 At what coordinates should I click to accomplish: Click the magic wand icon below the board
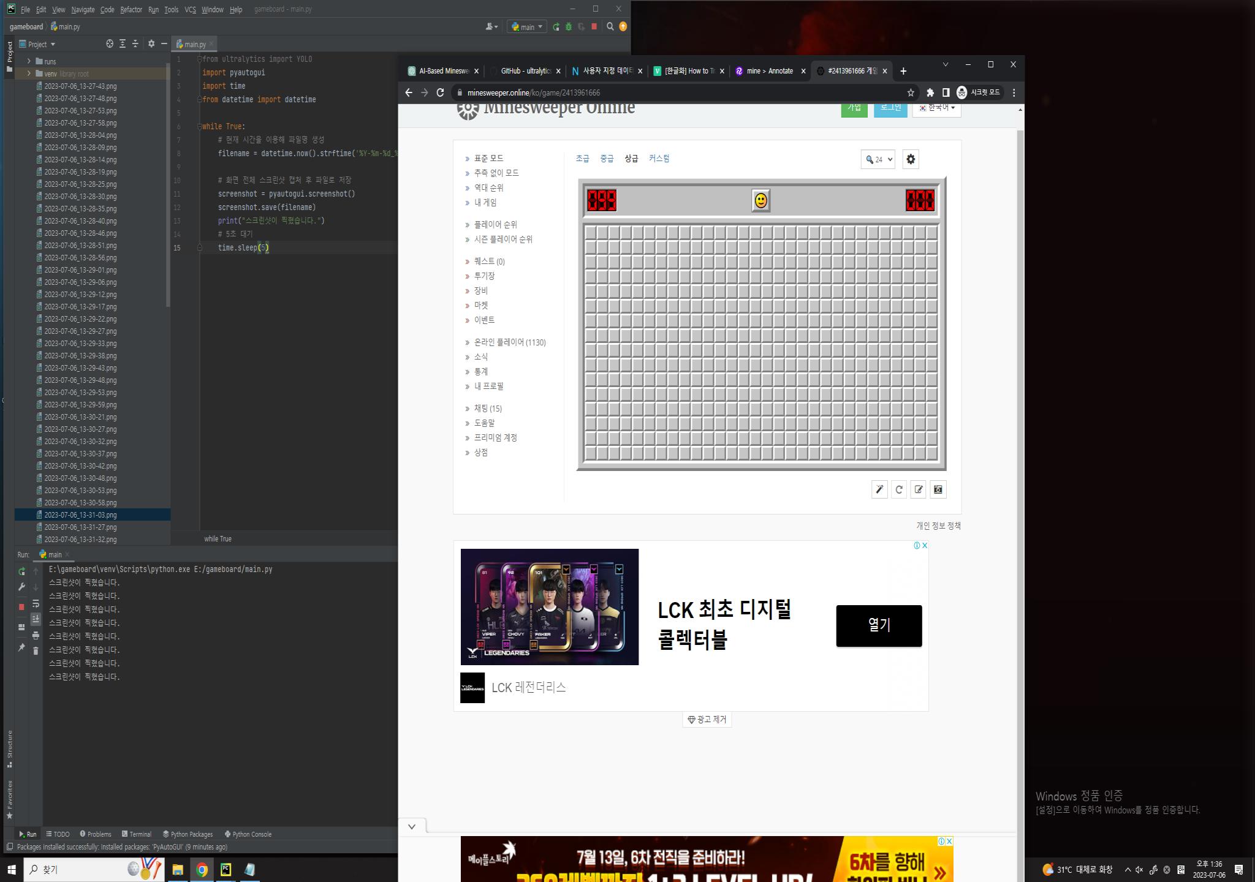[x=879, y=489]
